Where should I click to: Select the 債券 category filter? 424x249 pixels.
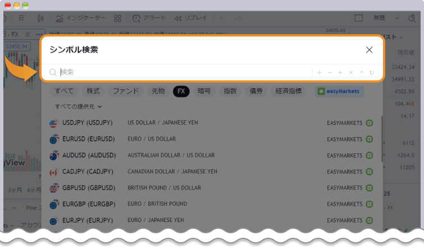tap(256, 91)
